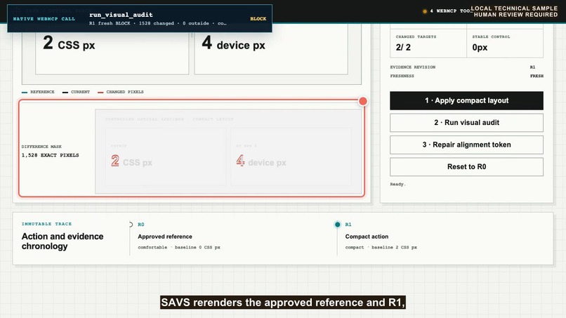Click the NATIVE WEBMCP CALL label
This screenshot has height=318, width=566.
tap(44, 19)
